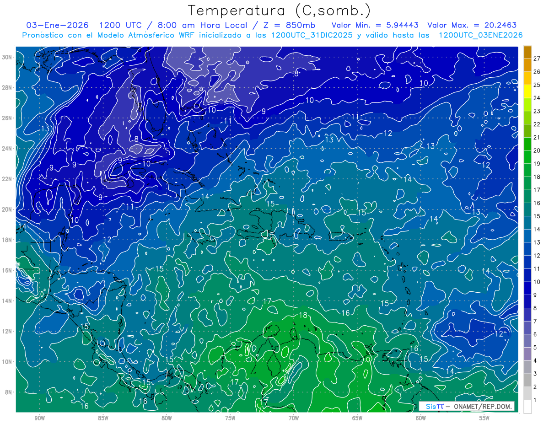Click "Valor Max. = 20.2463" text
Screen dimensions: 549x424
pos(473,25)
